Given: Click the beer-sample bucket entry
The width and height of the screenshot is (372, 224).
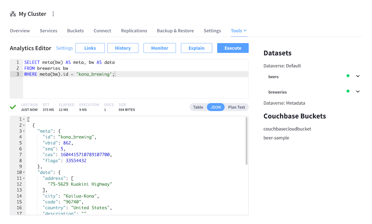Looking at the screenshot, I should coord(276,138).
